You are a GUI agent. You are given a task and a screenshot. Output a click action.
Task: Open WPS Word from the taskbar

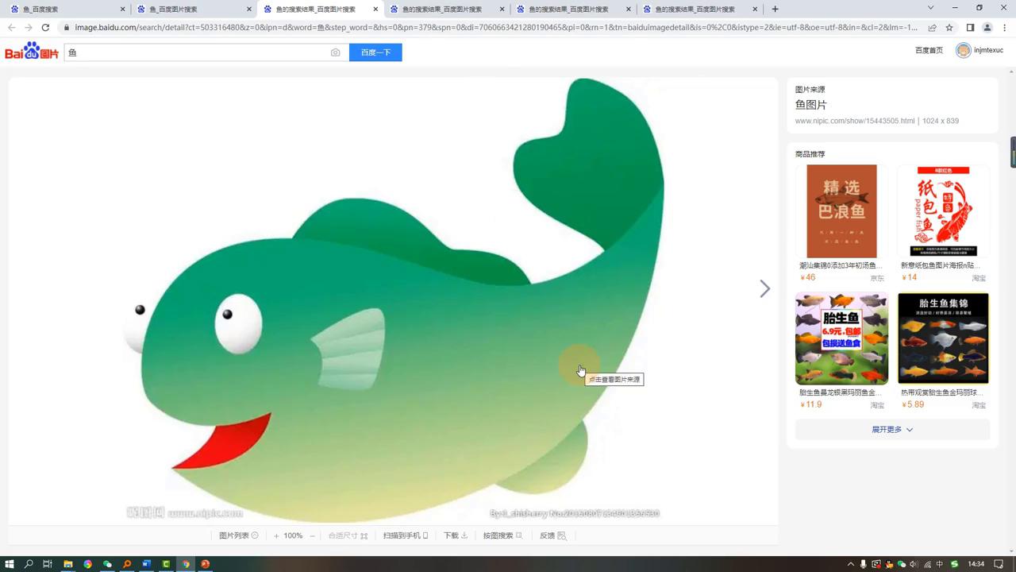click(146, 564)
